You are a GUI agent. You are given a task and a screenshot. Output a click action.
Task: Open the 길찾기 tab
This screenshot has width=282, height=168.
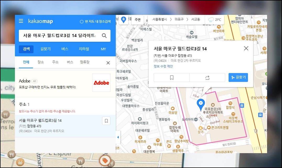pyautogui.click(x=46, y=49)
